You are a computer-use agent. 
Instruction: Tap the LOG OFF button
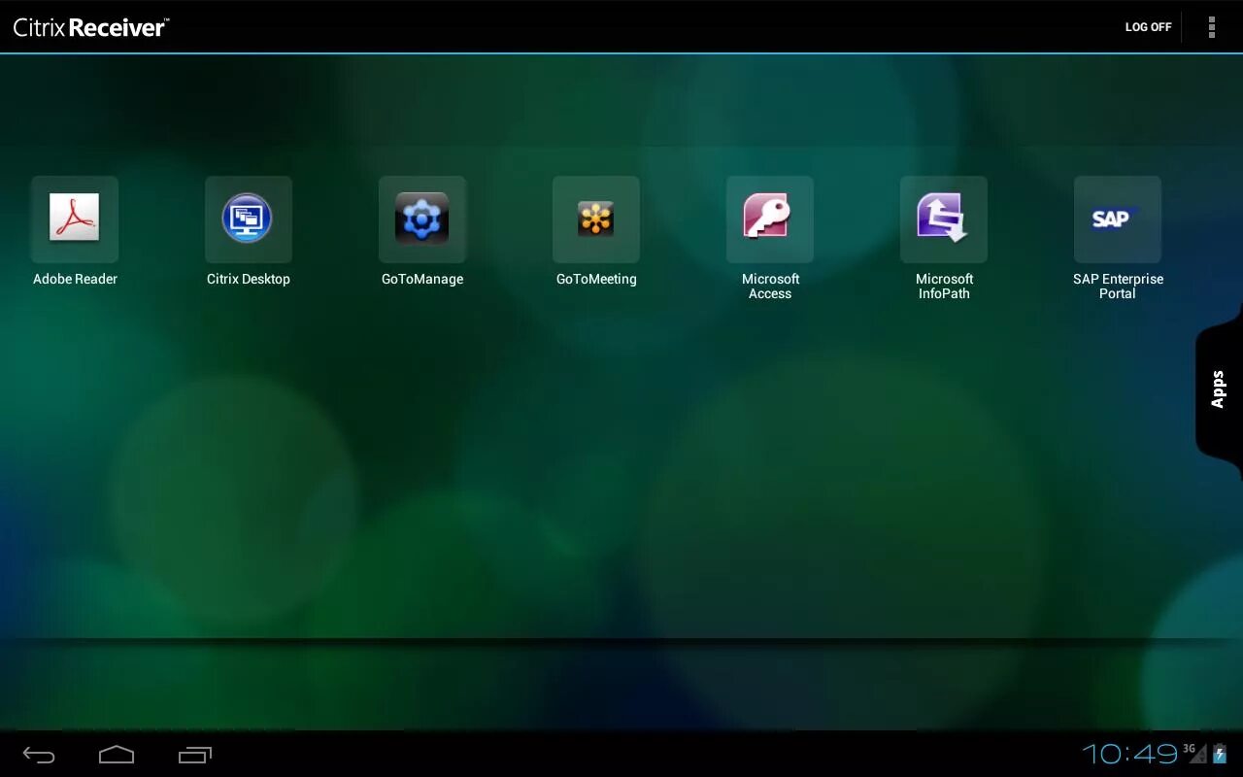1148,27
